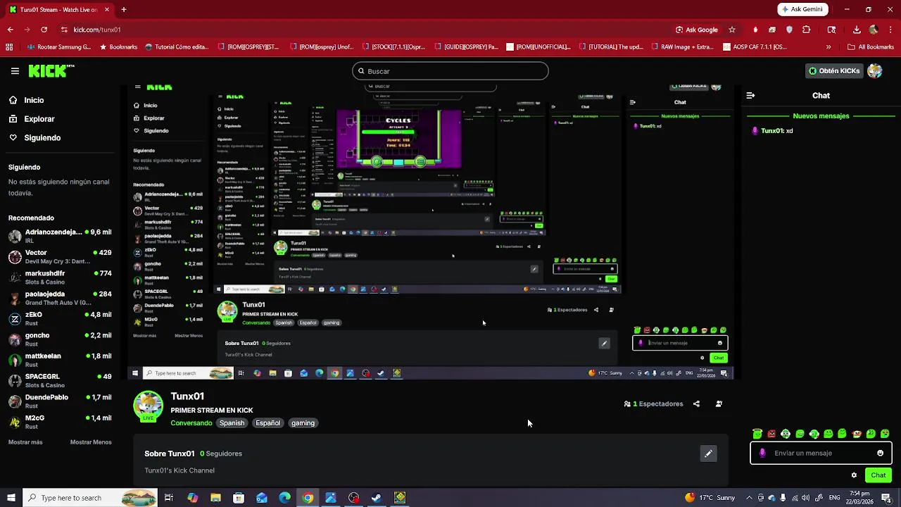Open the goncho channel with 2,2 mil viewers
The image size is (901, 507).
[x=60, y=339]
